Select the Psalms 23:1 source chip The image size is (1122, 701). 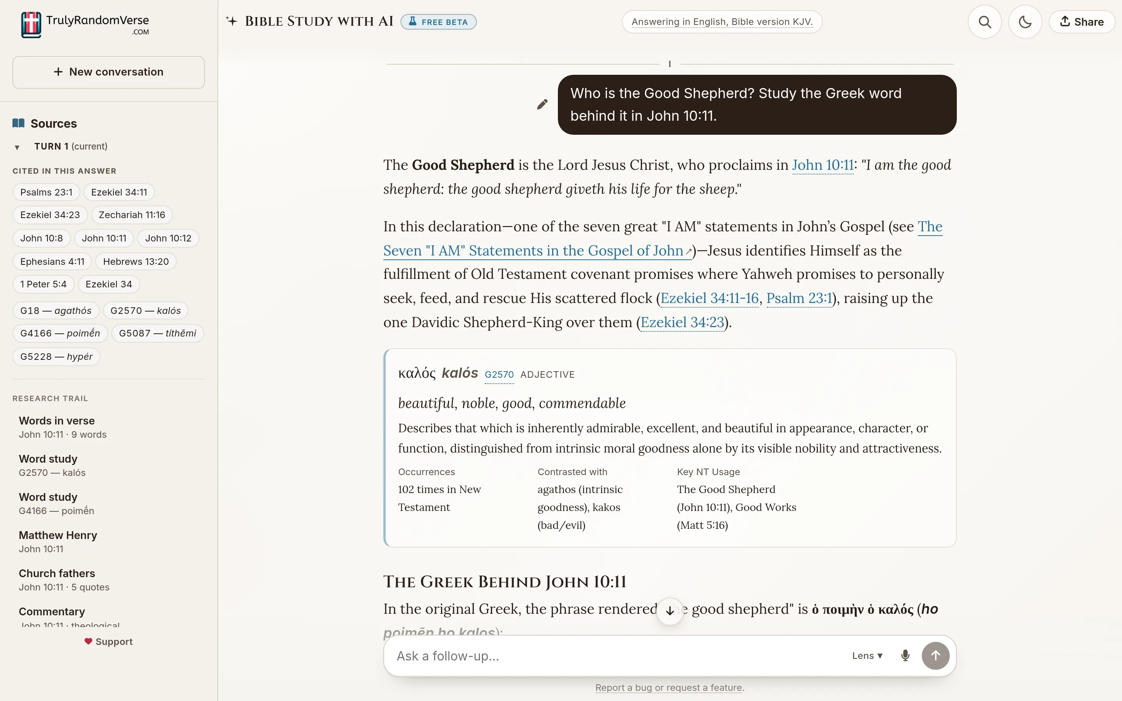(x=46, y=192)
